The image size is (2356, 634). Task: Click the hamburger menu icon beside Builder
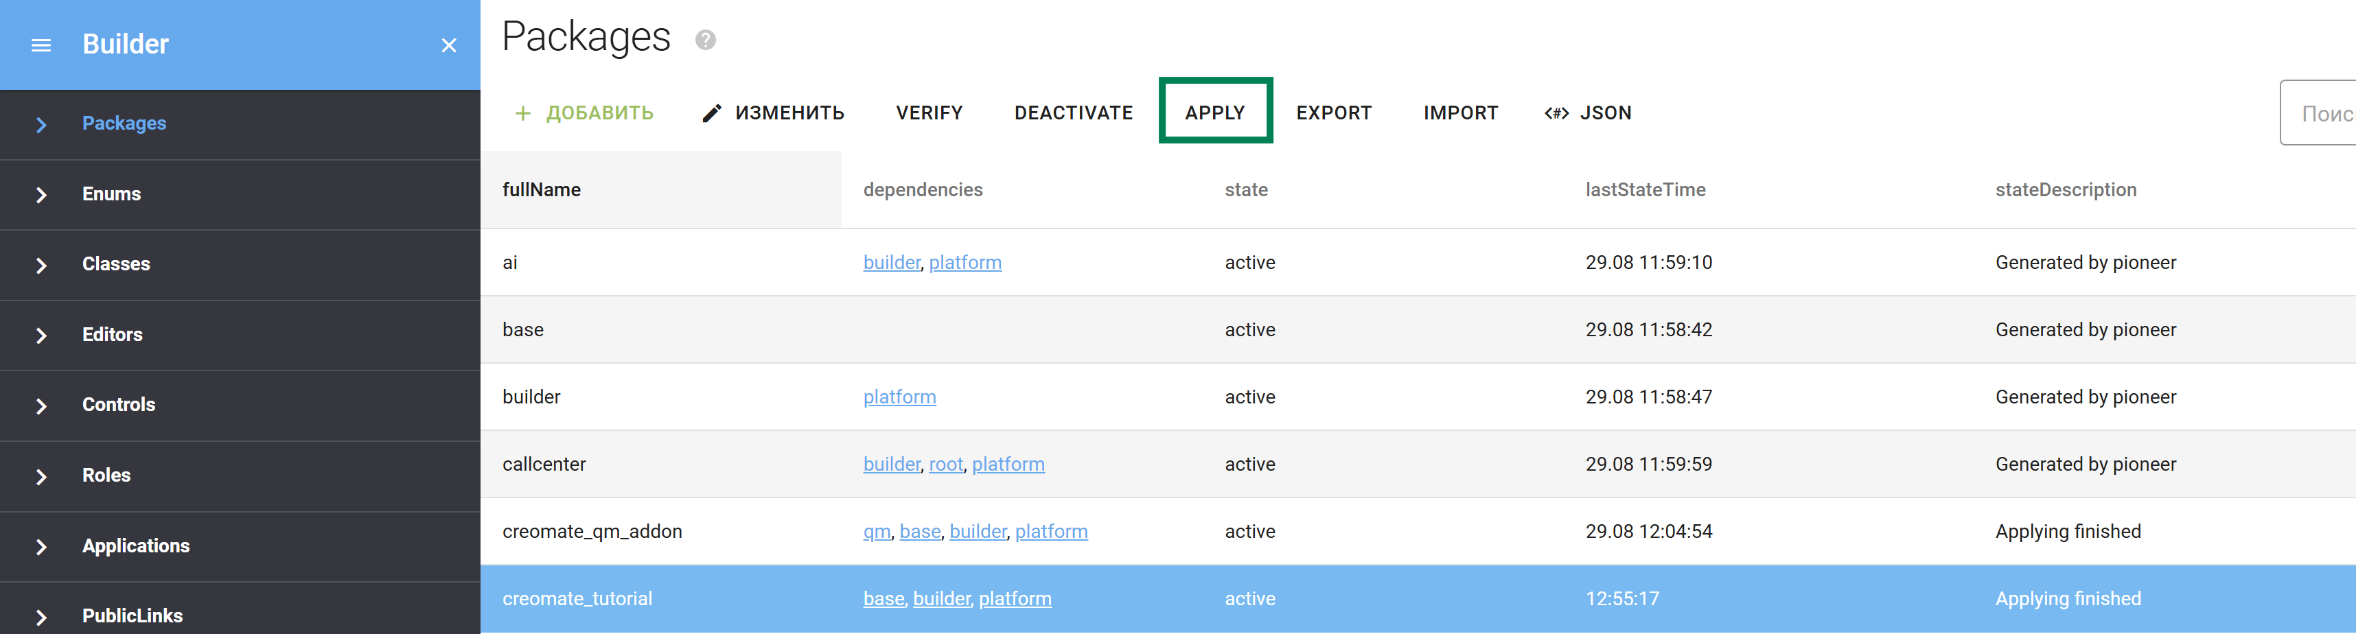pos(41,45)
